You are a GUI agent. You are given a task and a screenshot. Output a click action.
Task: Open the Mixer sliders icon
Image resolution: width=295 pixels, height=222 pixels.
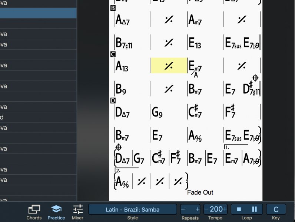pos(78,209)
